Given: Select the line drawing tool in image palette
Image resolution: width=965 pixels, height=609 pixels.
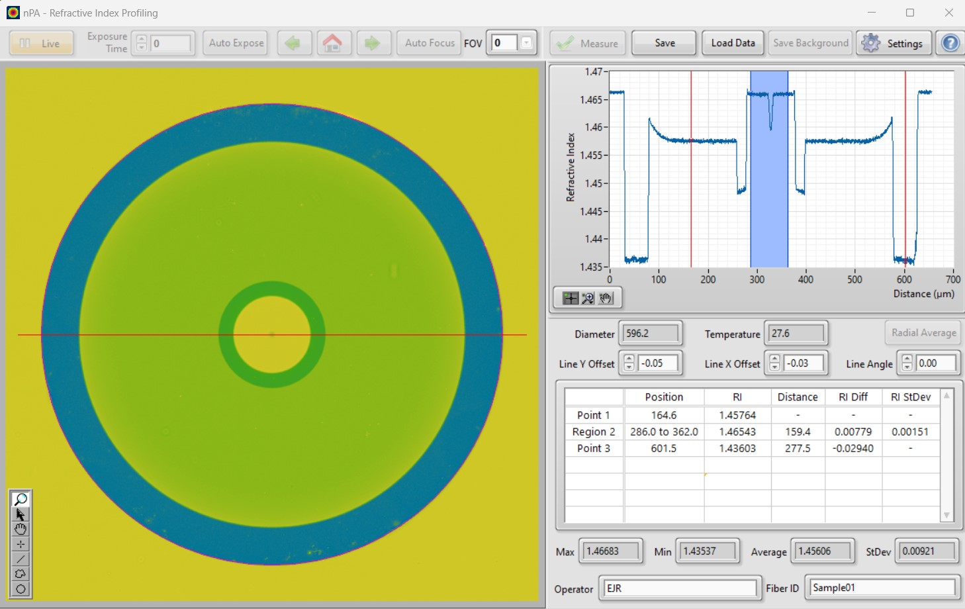Looking at the screenshot, I should click(x=21, y=559).
